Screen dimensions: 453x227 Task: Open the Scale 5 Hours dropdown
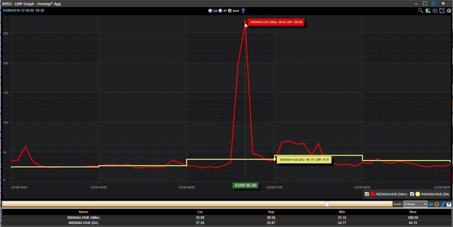point(415,204)
